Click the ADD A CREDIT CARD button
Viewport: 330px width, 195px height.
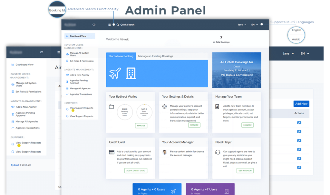pos(136,171)
